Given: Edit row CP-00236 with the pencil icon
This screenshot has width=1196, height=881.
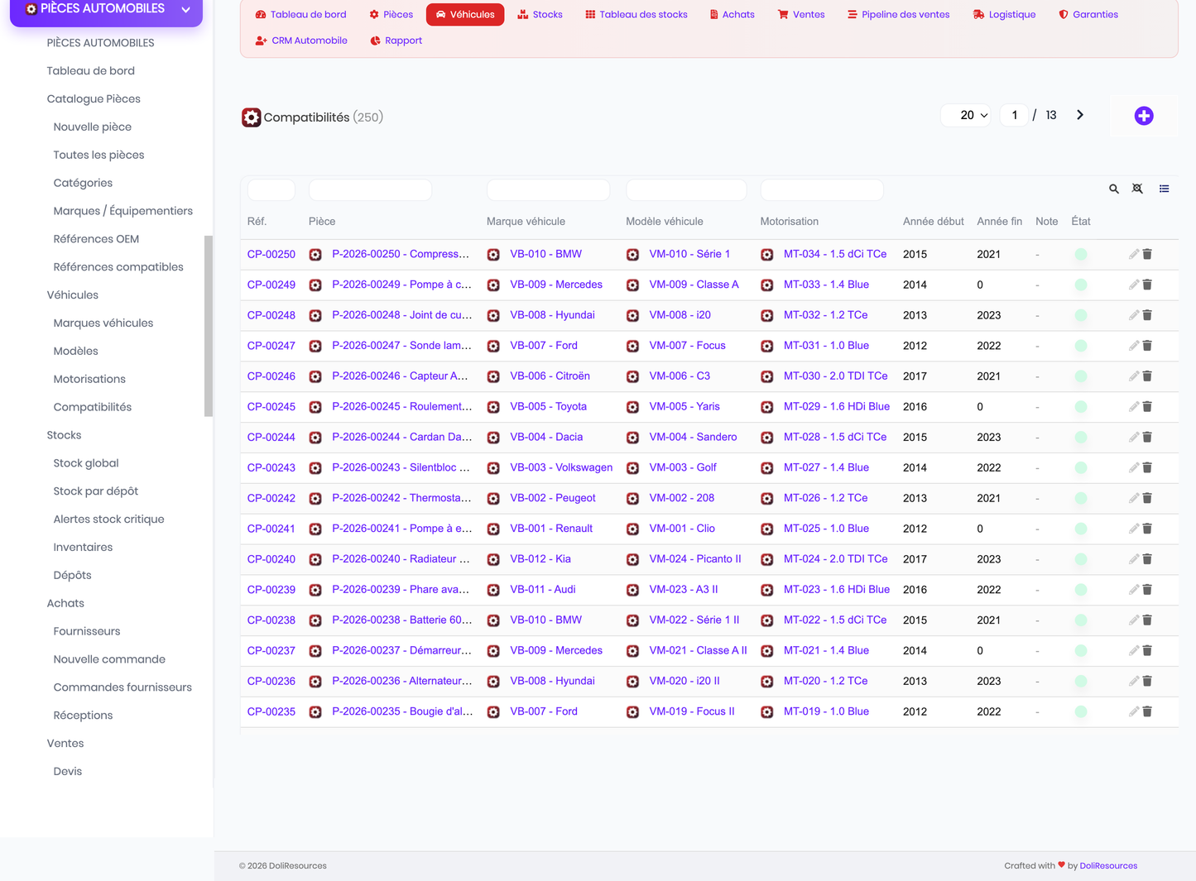Looking at the screenshot, I should (1134, 681).
